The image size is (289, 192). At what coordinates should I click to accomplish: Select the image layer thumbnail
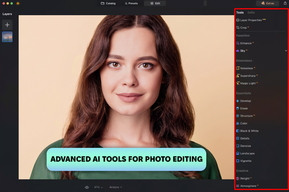[x=7, y=37]
